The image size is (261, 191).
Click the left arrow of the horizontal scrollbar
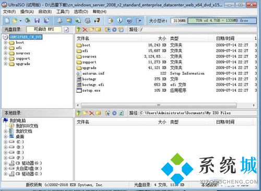tap(78, 105)
